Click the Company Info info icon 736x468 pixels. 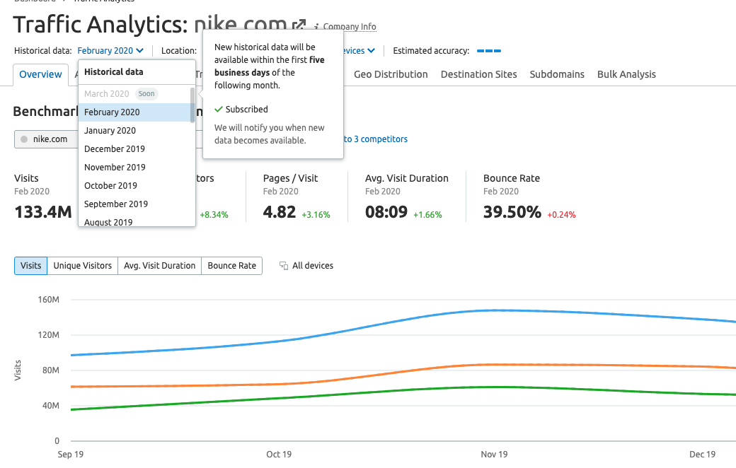coord(316,27)
